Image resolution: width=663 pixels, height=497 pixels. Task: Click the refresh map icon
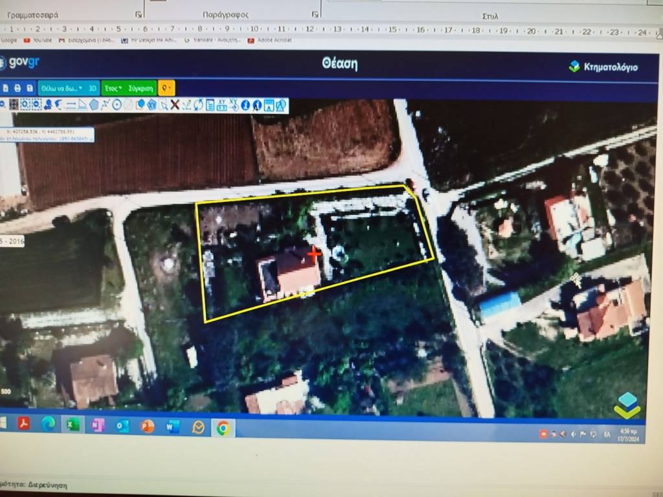pyautogui.click(x=198, y=105)
